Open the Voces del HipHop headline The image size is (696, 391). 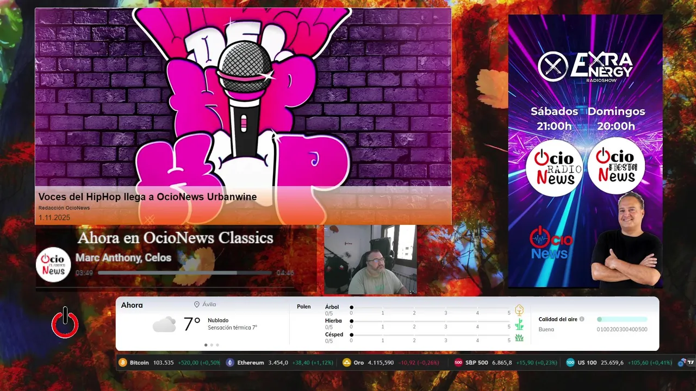coord(147,197)
